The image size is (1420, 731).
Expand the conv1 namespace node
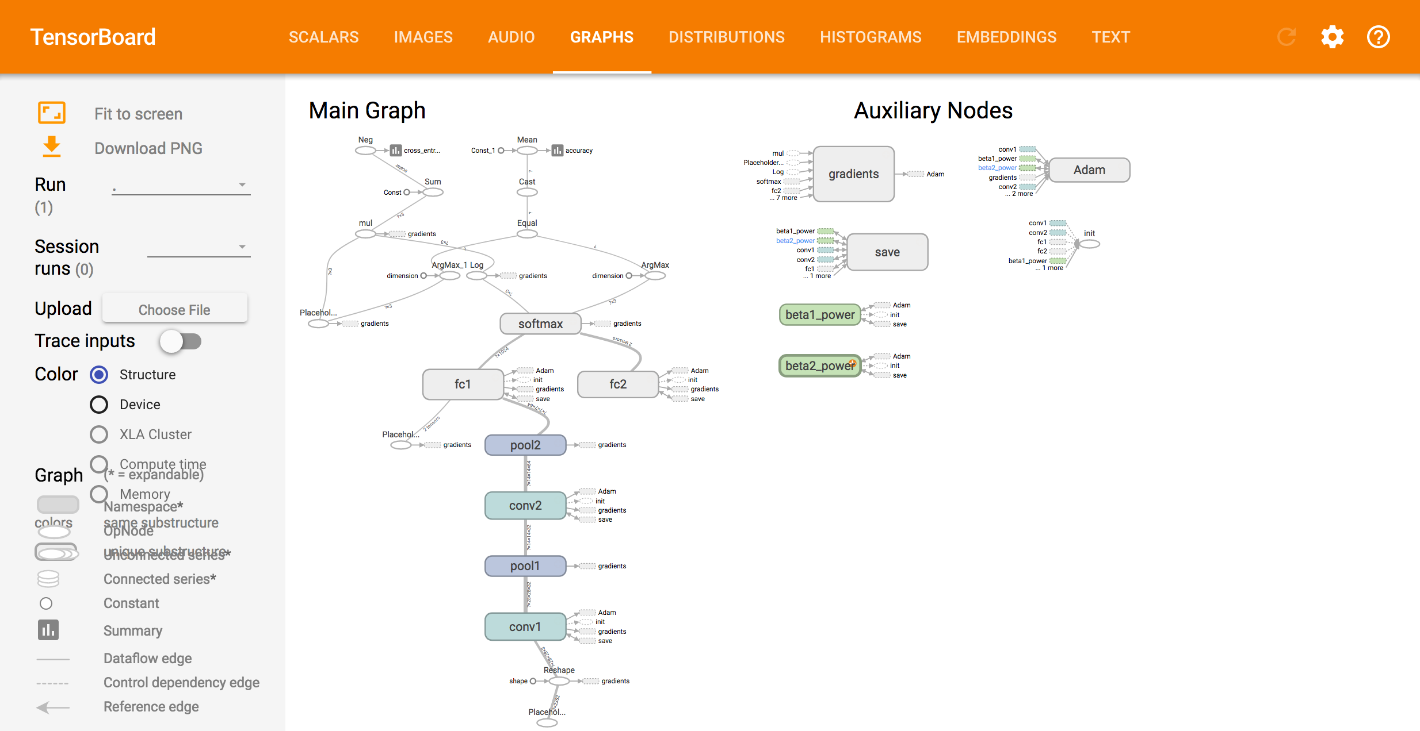525,626
